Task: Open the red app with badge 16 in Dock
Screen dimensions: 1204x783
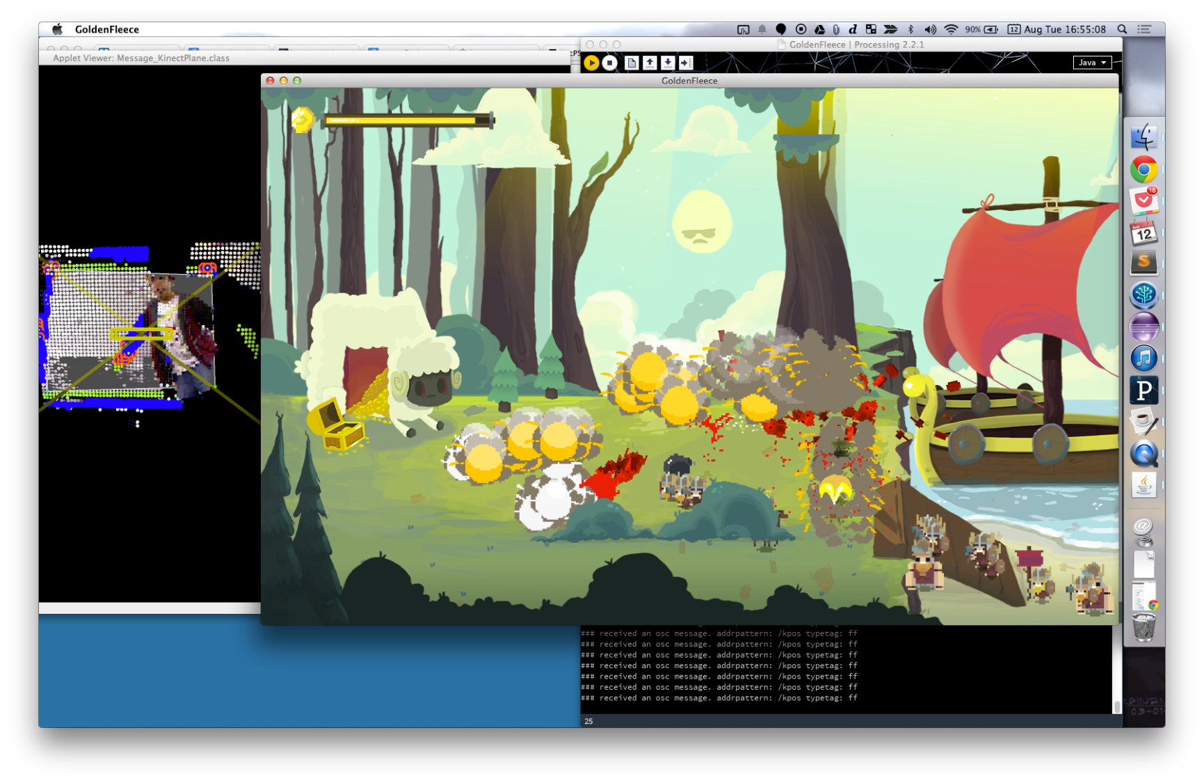Action: pos(1143,201)
